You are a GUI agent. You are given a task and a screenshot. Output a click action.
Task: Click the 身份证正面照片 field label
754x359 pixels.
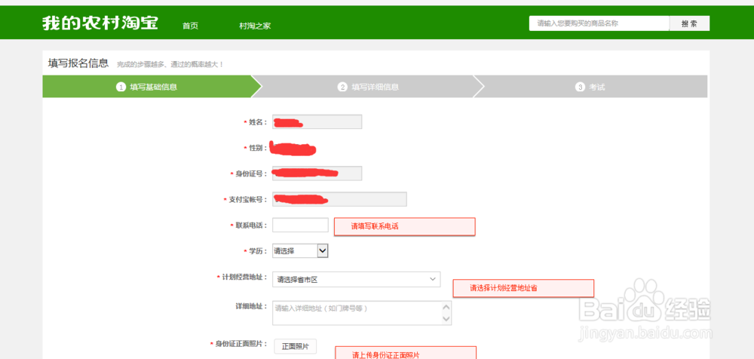[238, 344]
